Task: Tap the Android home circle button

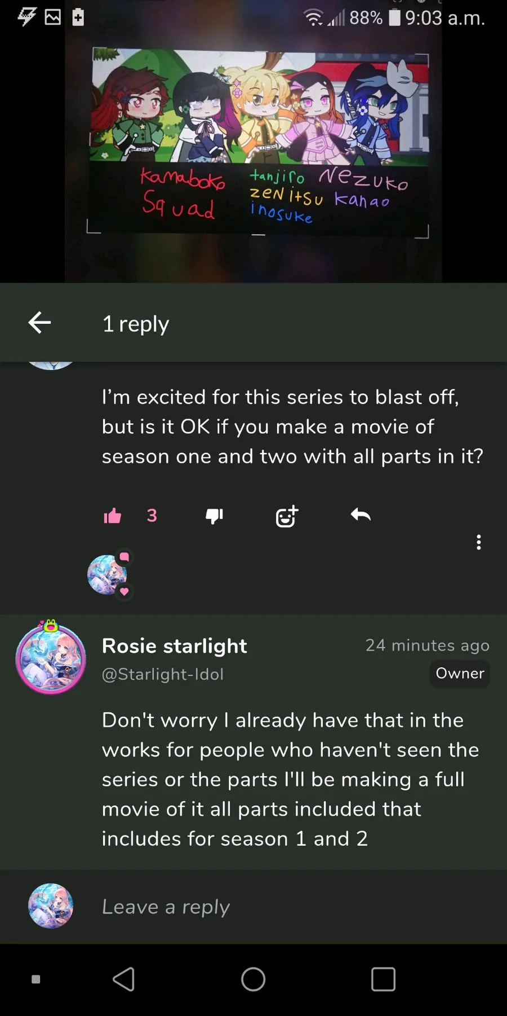Action: click(x=253, y=979)
